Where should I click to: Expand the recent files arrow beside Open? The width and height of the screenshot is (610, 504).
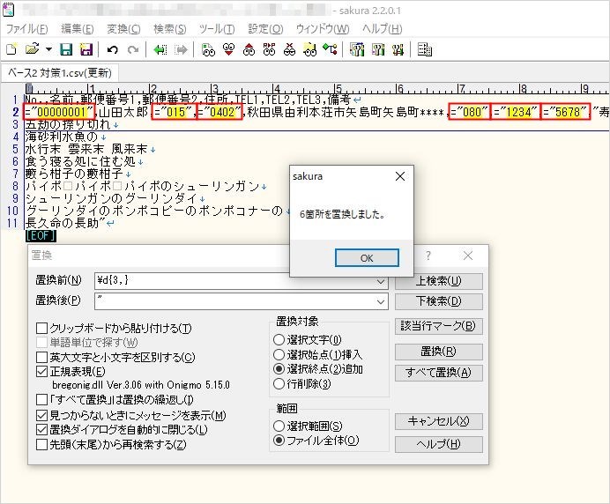point(48,49)
